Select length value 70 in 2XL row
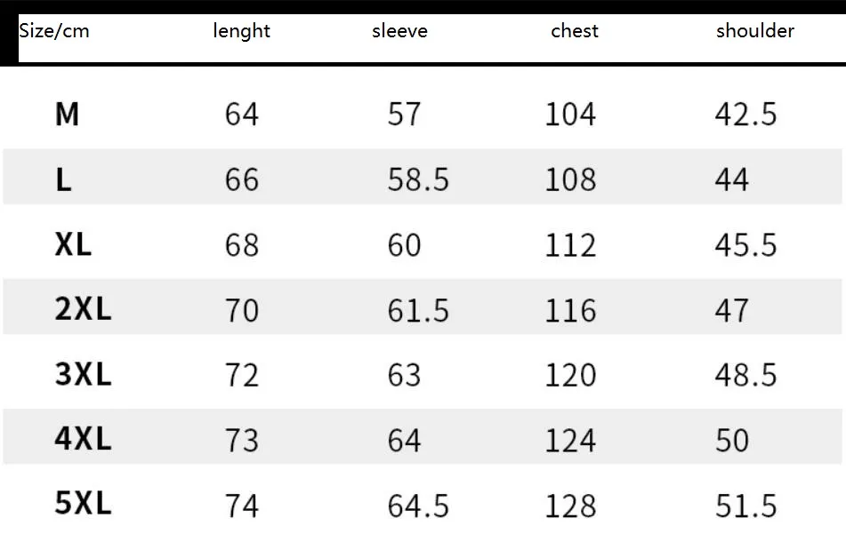The height and width of the screenshot is (542, 846). [241, 311]
